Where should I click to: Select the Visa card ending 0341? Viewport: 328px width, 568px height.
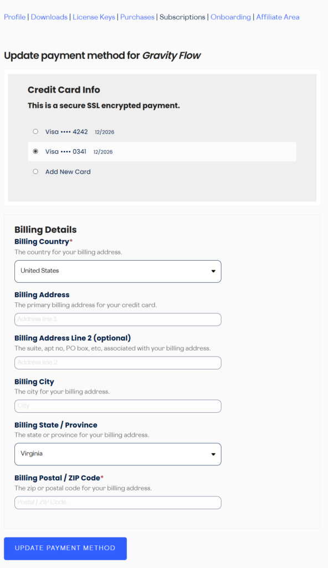pyautogui.click(x=35, y=151)
